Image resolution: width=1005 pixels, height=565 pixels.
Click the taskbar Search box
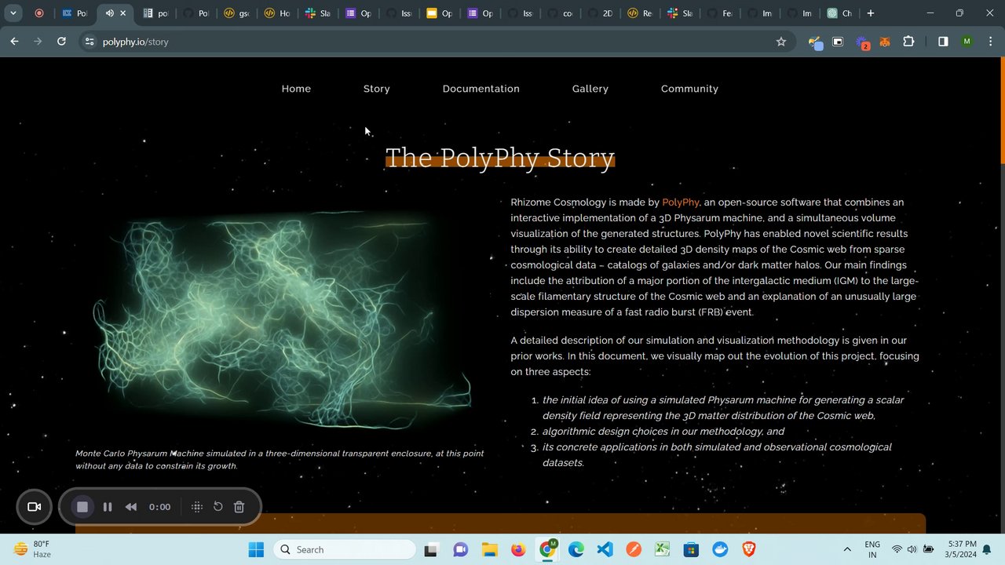point(345,549)
